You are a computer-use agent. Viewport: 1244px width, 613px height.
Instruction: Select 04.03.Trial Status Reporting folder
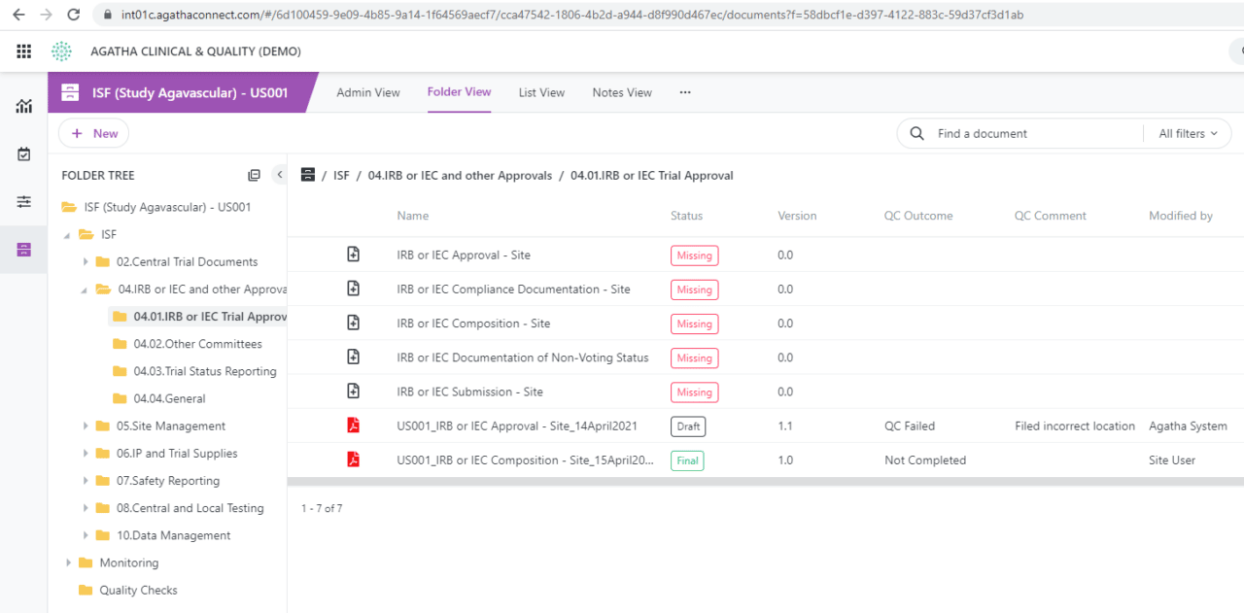[x=205, y=371]
